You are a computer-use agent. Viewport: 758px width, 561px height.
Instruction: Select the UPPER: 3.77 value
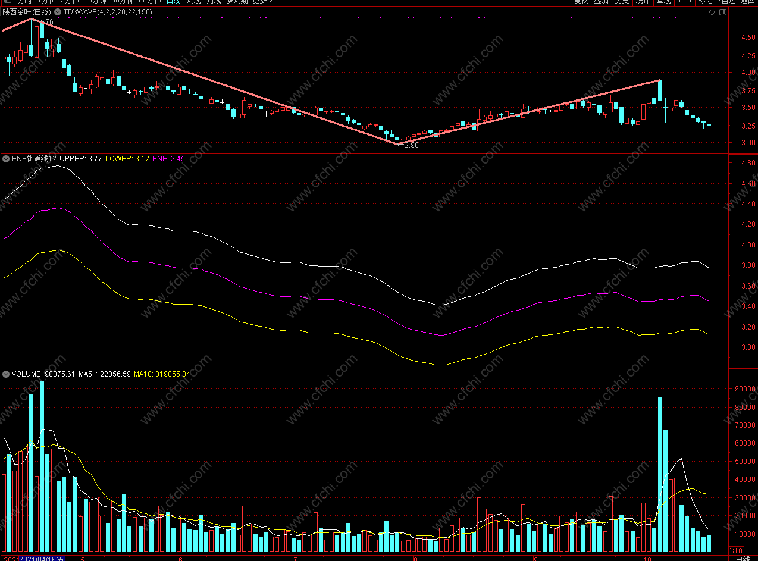tap(80, 159)
